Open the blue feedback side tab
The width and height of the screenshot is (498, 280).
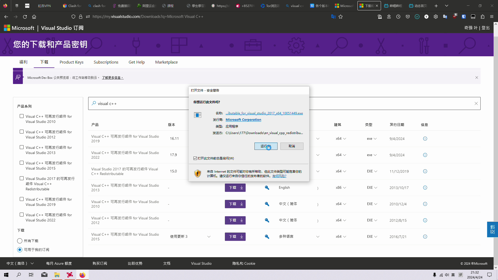point(492,229)
